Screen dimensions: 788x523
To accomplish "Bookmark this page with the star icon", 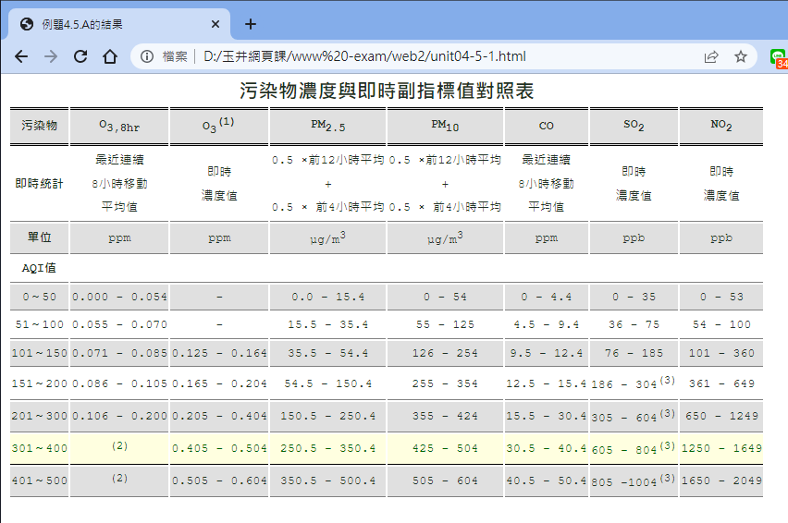I will tap(741, 56).
